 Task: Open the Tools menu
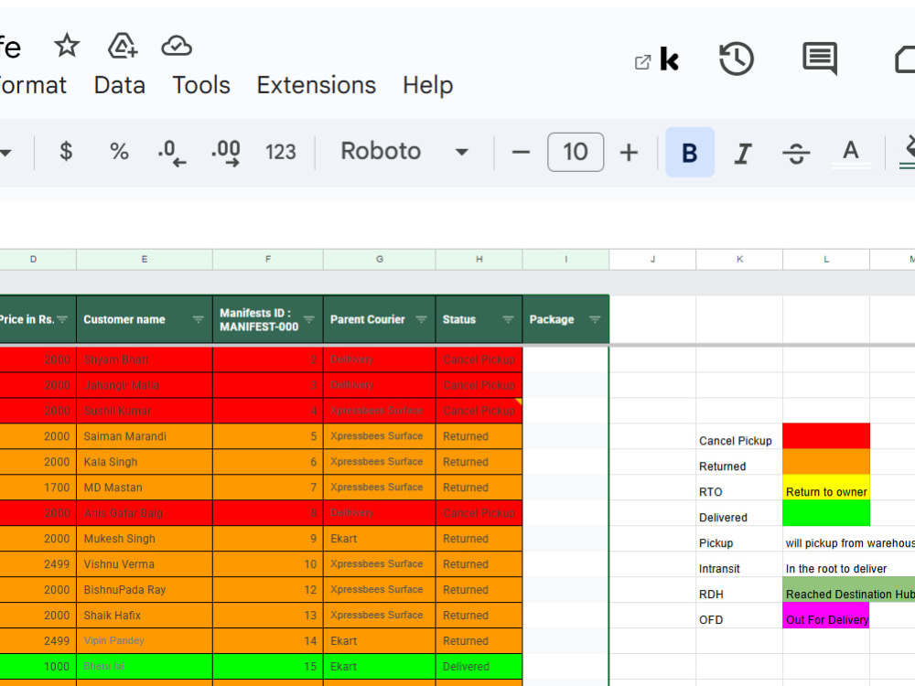[x=201, y=85]
